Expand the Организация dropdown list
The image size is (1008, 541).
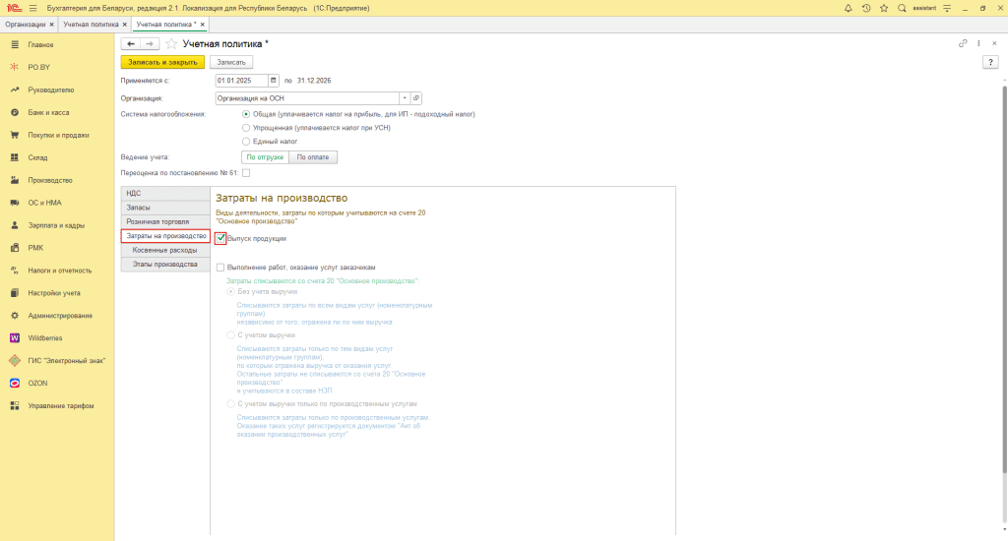tap(404, 97)
